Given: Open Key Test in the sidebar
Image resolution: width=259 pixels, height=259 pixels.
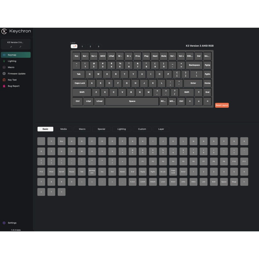Looking at the screenshot, I should pos(16,80).
